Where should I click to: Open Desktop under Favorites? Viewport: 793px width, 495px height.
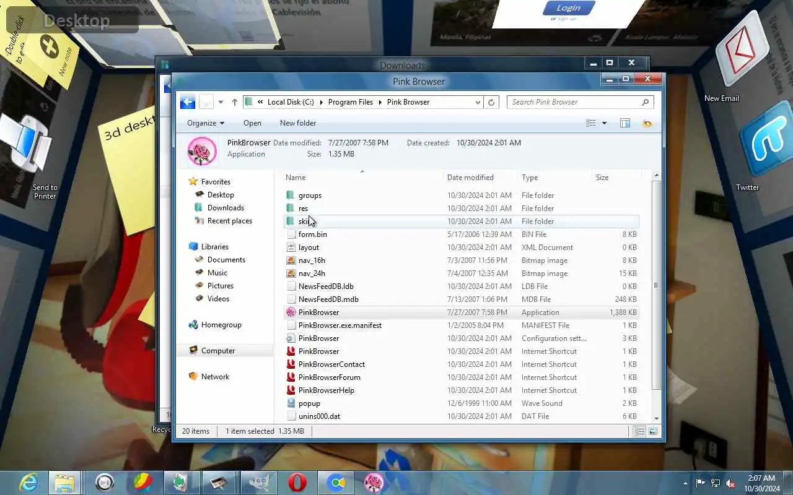click(221, 195)
